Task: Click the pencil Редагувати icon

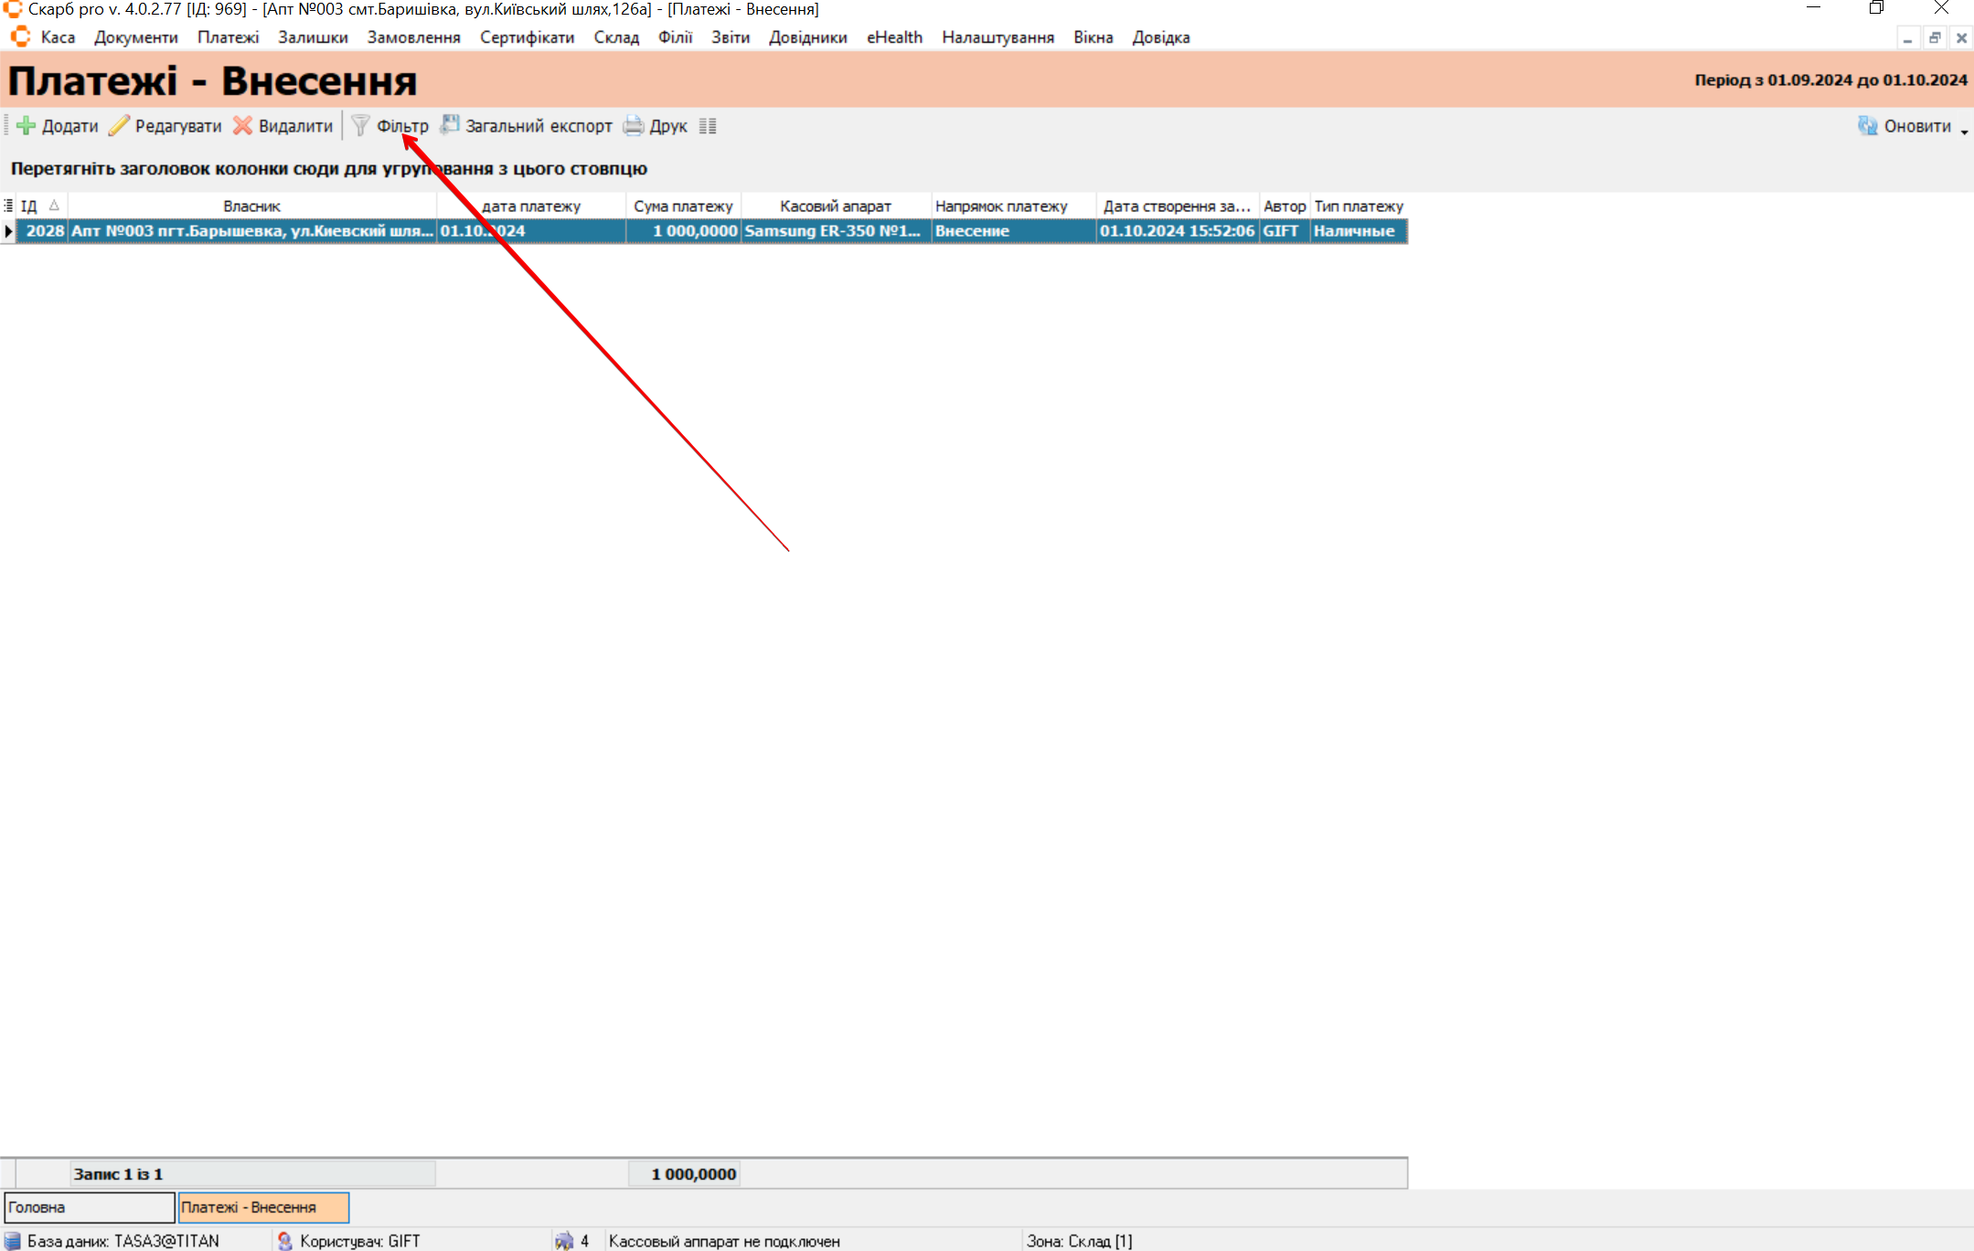Action: pos(119,126)
